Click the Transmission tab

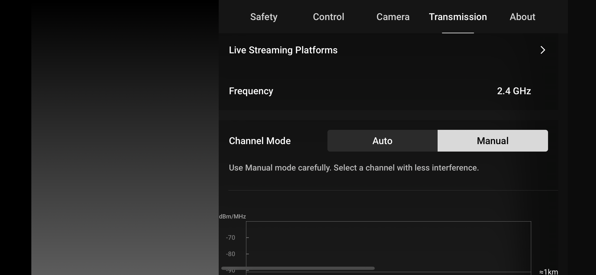click(x=458, y=17)
